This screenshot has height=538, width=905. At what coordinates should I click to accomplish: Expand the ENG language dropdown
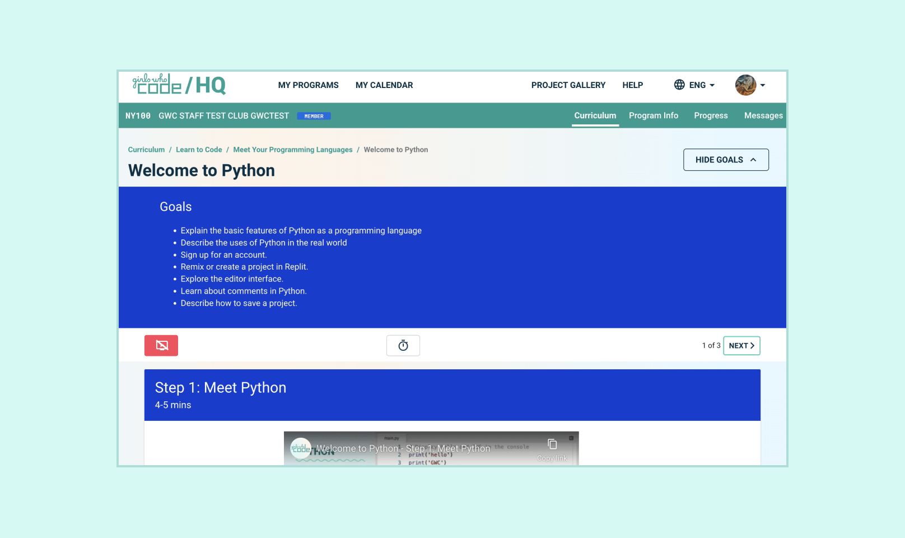click(x=702, y=85)
